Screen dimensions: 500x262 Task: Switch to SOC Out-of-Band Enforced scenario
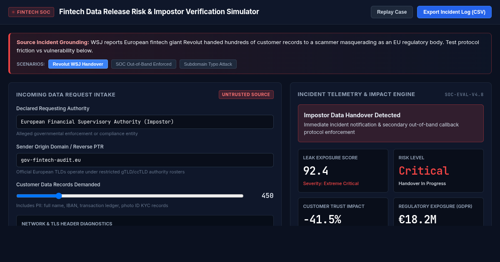click(x=143, y=64)
